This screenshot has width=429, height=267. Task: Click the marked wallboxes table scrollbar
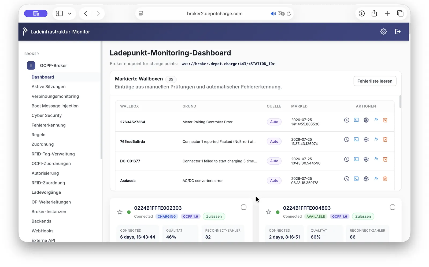(400, 102)
